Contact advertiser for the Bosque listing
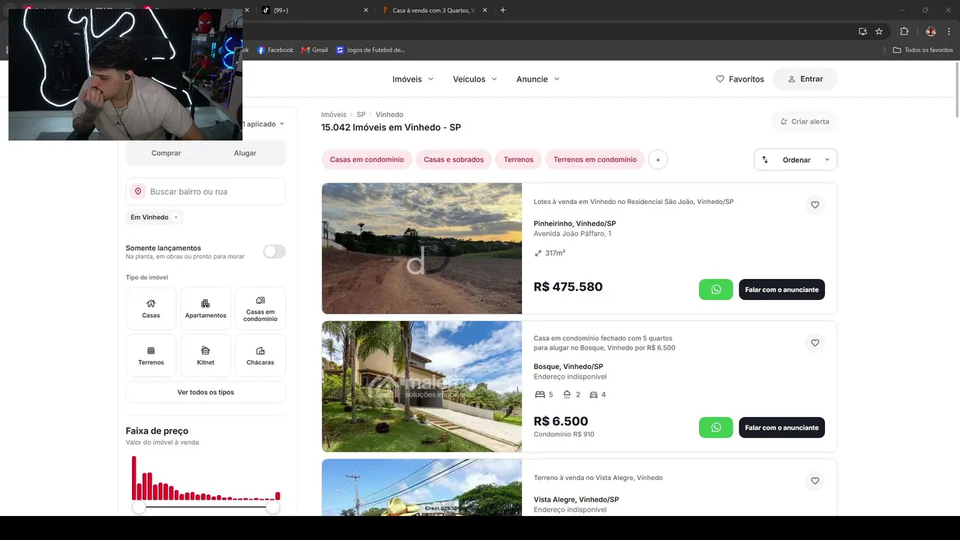Viewport: 960px width, 540px height. [x=781, y=427]
